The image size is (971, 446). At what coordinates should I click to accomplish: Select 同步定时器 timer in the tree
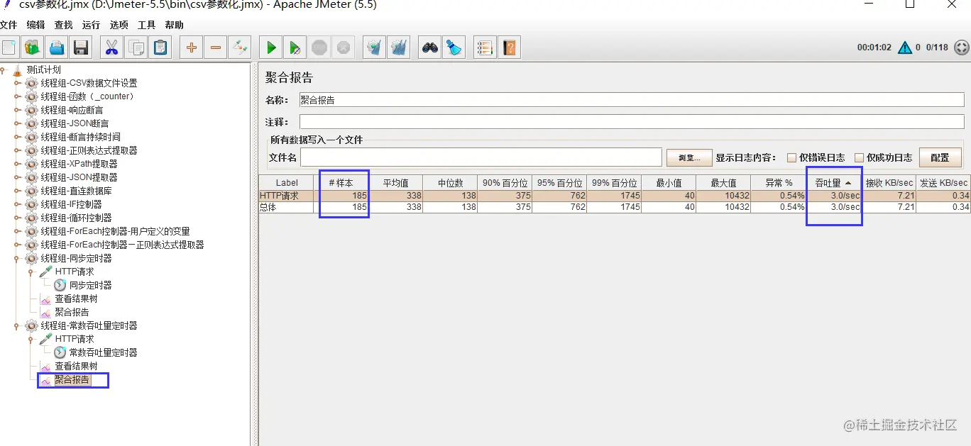pyautogui.click(x=90, y=285)
